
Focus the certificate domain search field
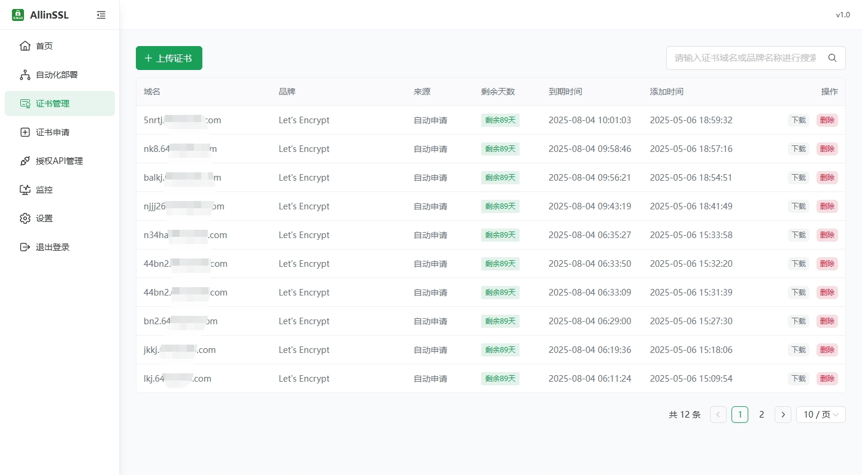(745, 58)
